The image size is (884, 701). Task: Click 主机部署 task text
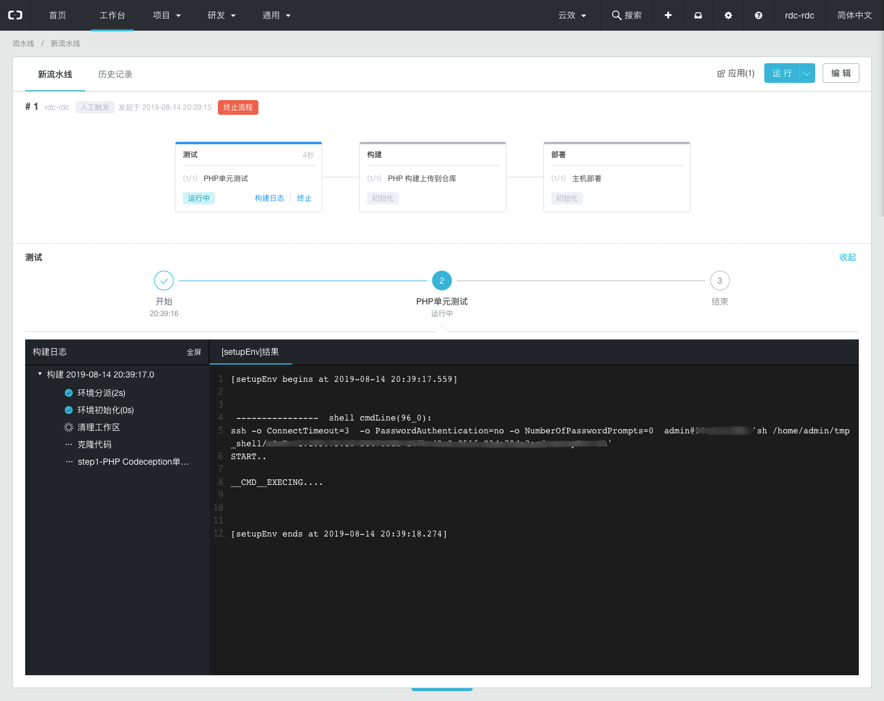coord(587,179)
